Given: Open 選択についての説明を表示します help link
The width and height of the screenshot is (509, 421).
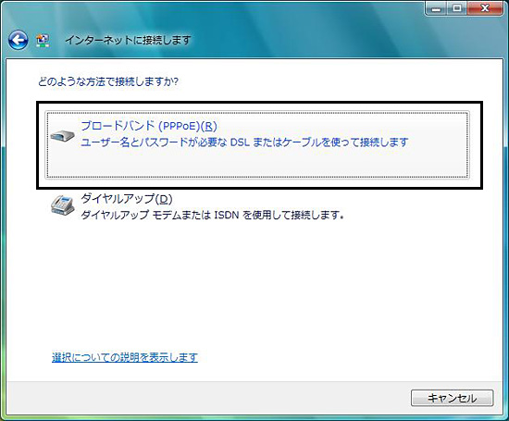Looking at the screenshot, I should (125, 357).
